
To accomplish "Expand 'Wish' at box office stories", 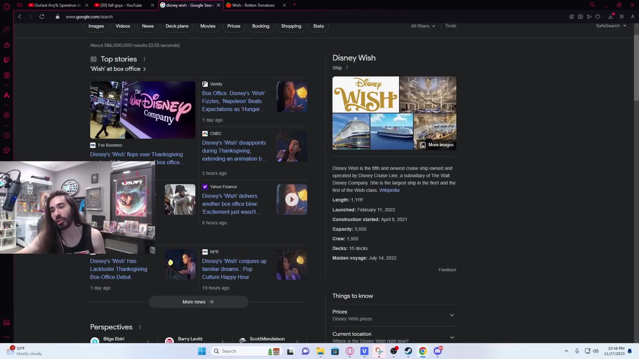I will 118,69.
